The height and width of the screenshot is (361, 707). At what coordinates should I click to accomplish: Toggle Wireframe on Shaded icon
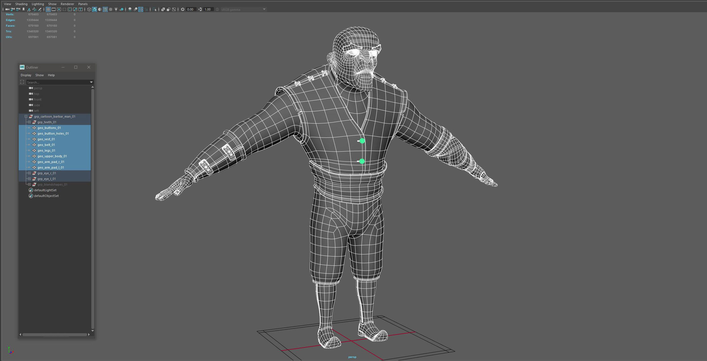pos(105,9)
